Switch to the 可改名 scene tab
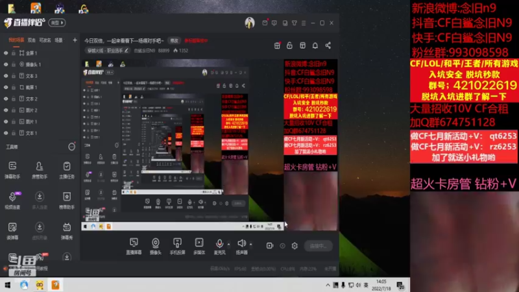This screenshot has height=292, width=519. (x=45, y=40)
